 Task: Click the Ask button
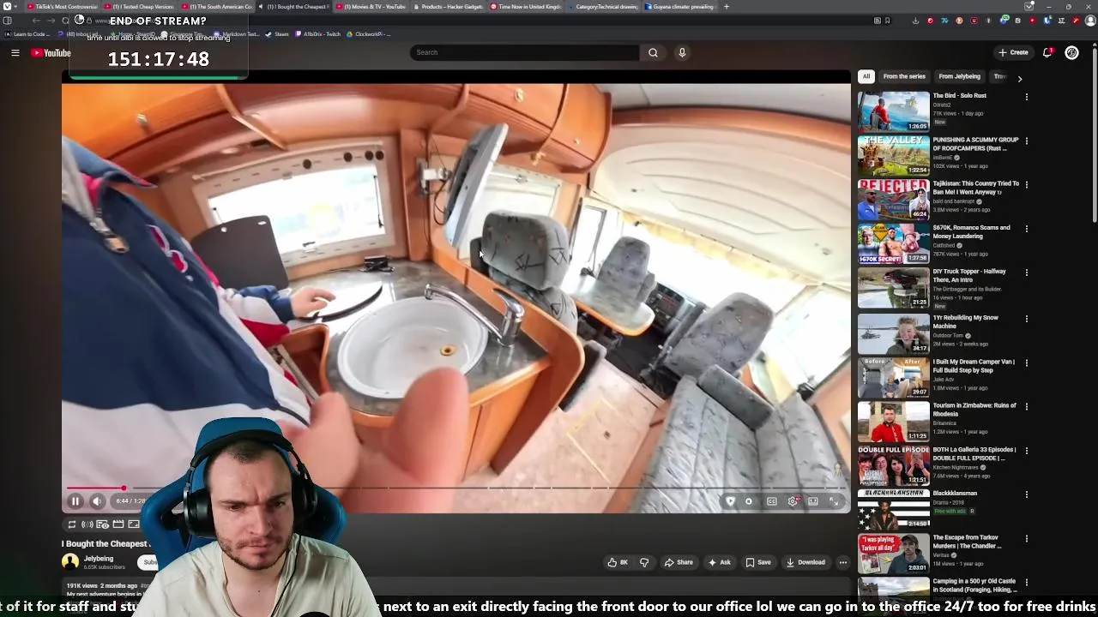tap(719, 562)
